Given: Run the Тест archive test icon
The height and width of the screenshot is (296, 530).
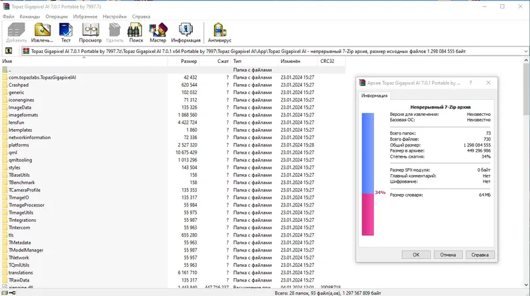Looking at the screenshot, I should [66, 32].
